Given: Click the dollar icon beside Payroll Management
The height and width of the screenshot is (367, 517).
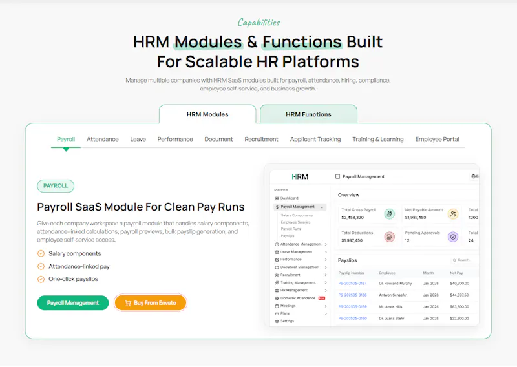Looking at the screenshot, I should click(x=277, y=207).
